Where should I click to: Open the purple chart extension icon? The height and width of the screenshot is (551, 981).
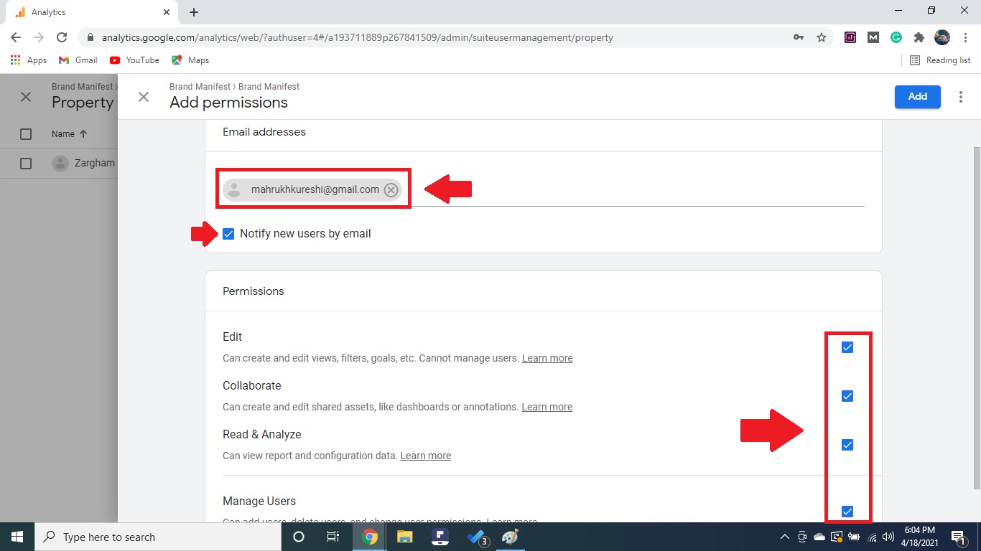pos(850,37)
